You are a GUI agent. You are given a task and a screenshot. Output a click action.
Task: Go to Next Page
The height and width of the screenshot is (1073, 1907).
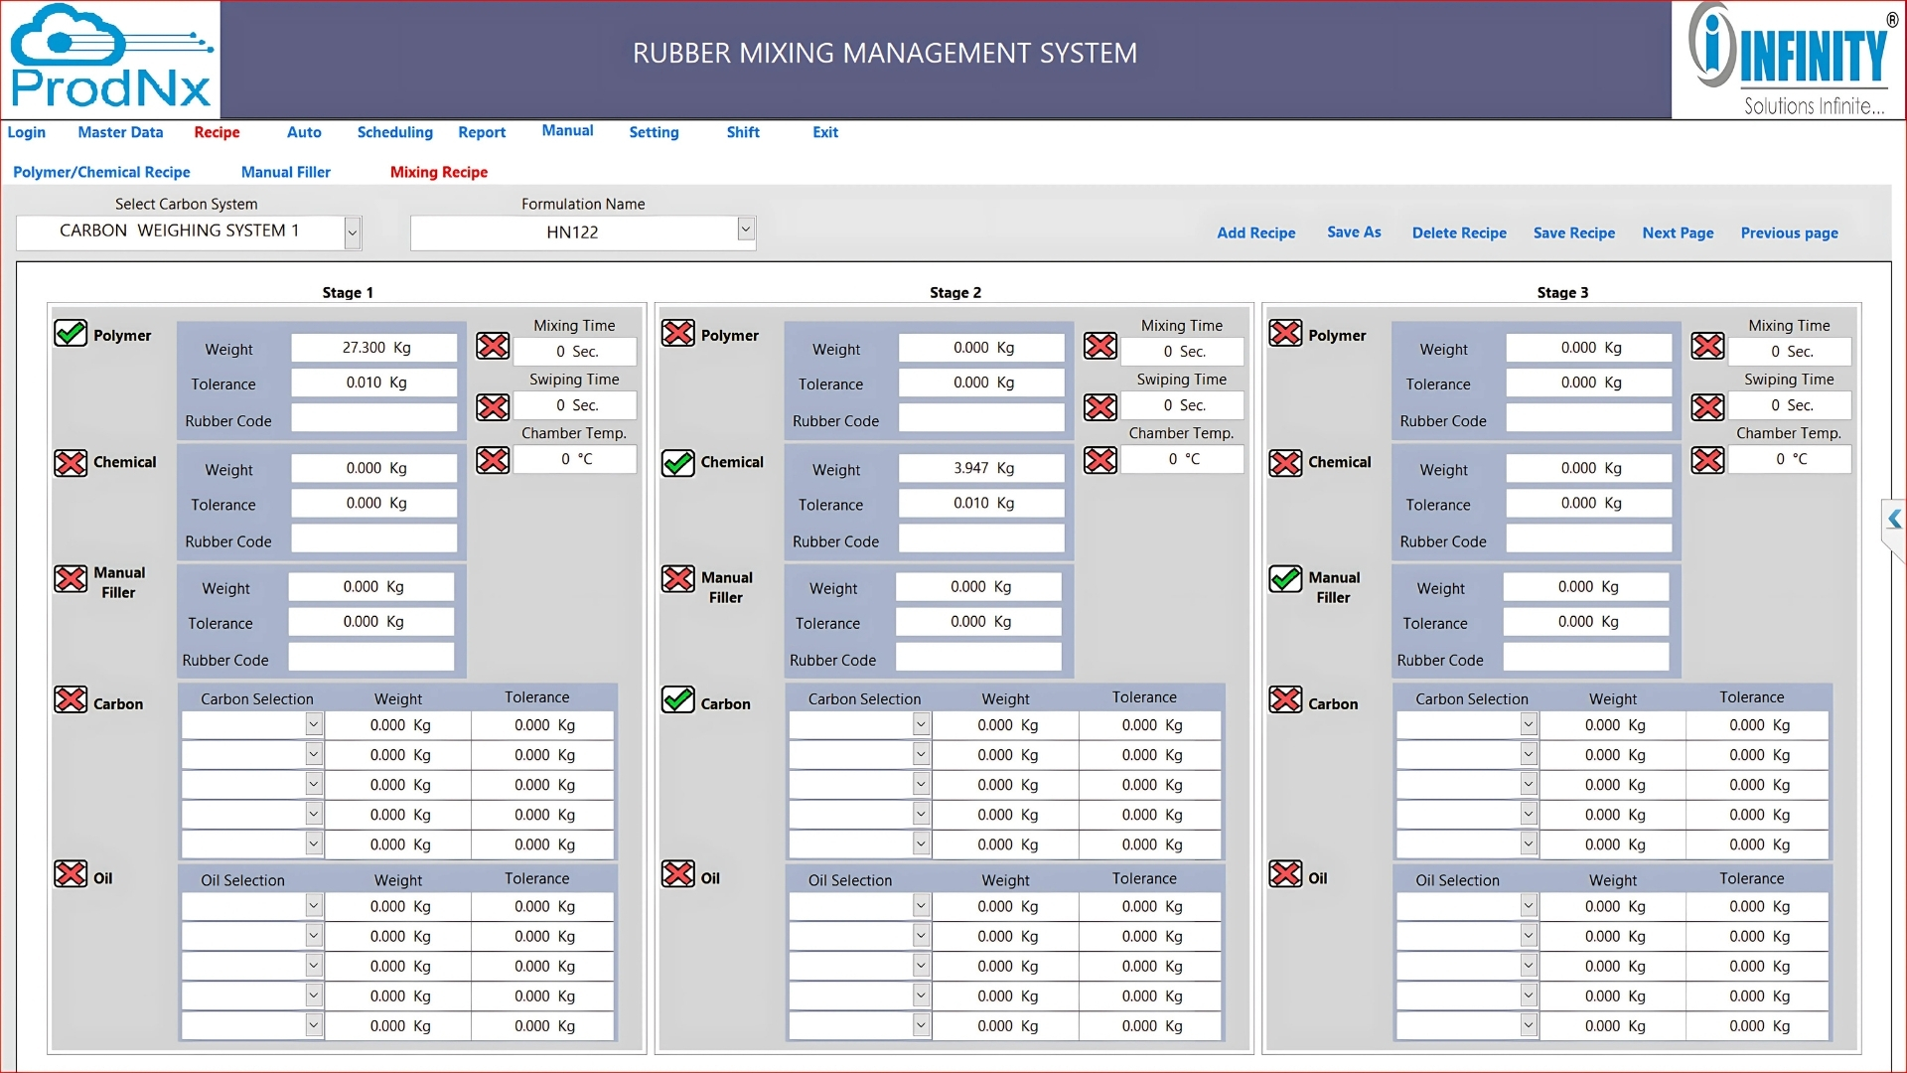1678,232
